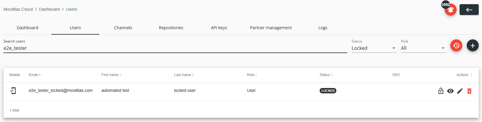
Task: Sort table by Email column
Action: [35, 75]
